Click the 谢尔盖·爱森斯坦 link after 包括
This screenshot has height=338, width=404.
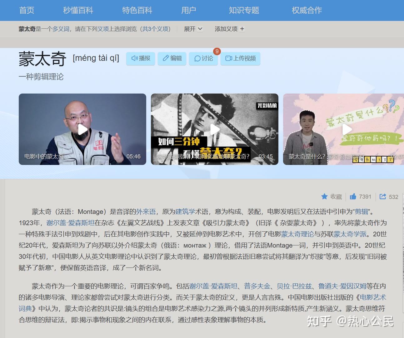tap(214, 286)
